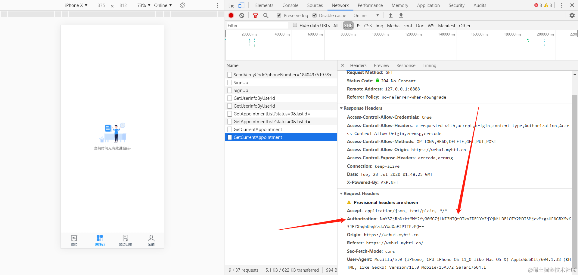Toggle the network filter funnel icon
The height and width of the screenshot is (275, 578).
pyautogui.click(x=255, y=16)
